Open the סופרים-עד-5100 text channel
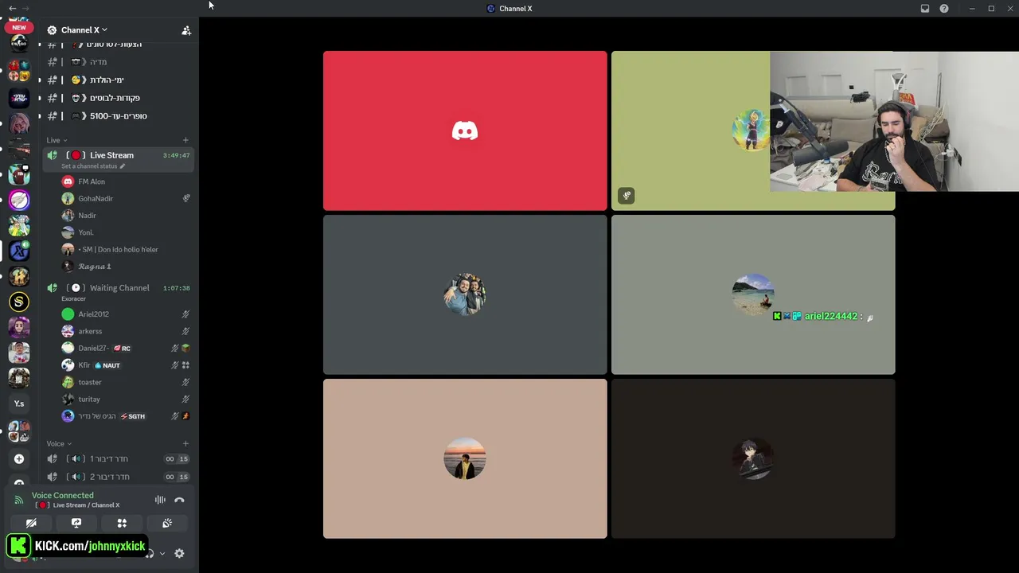Viewport: 1019px width, 573px height. click(x=117, y=116)
